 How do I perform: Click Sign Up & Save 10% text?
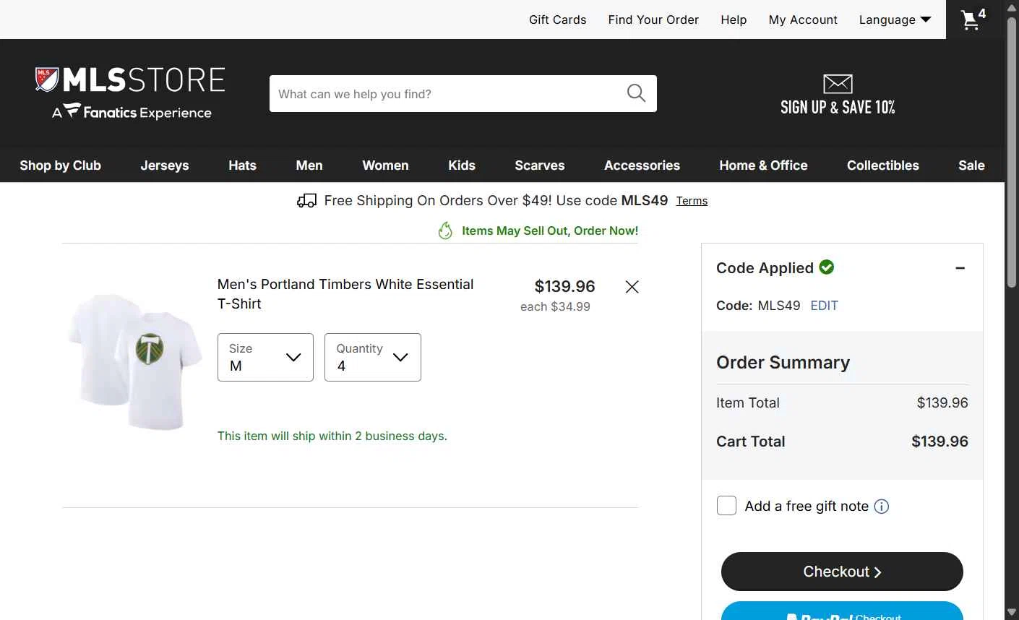(838, 108)
